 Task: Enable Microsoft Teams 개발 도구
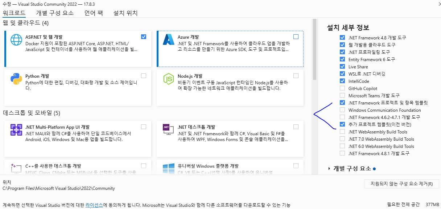click(342, 95)
